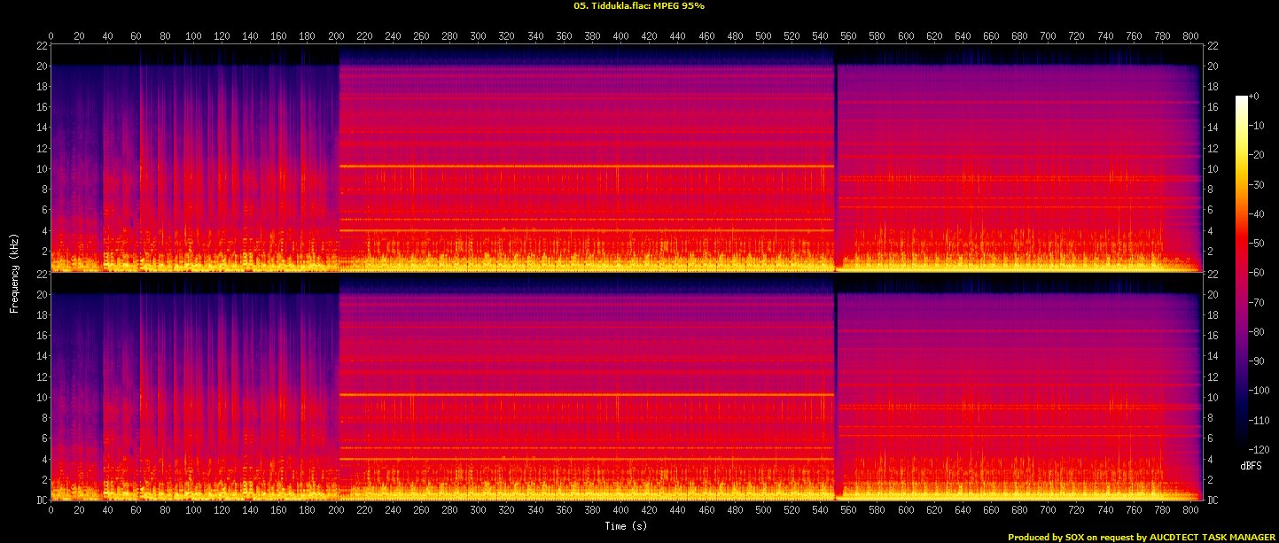Click the 'DC' label at bottom-left frequency axis
The width and height of the screenshot is (1279, 543).
[41, 500]
